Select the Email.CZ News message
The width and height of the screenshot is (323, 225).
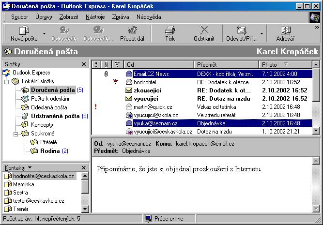coord(202,74)
